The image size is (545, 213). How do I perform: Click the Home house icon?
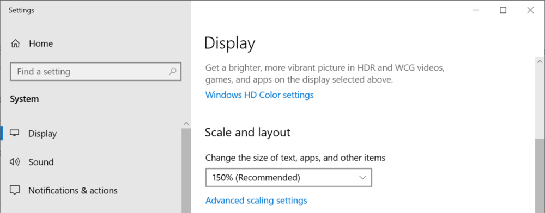[15, 43]
